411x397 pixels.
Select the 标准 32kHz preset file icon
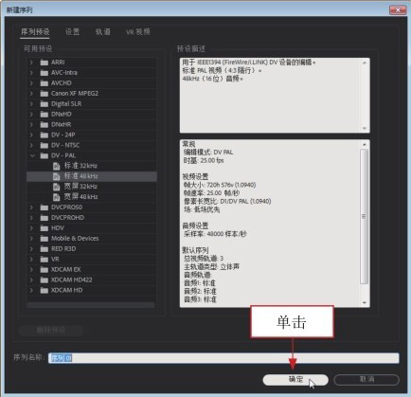click(x=56, y=166)
